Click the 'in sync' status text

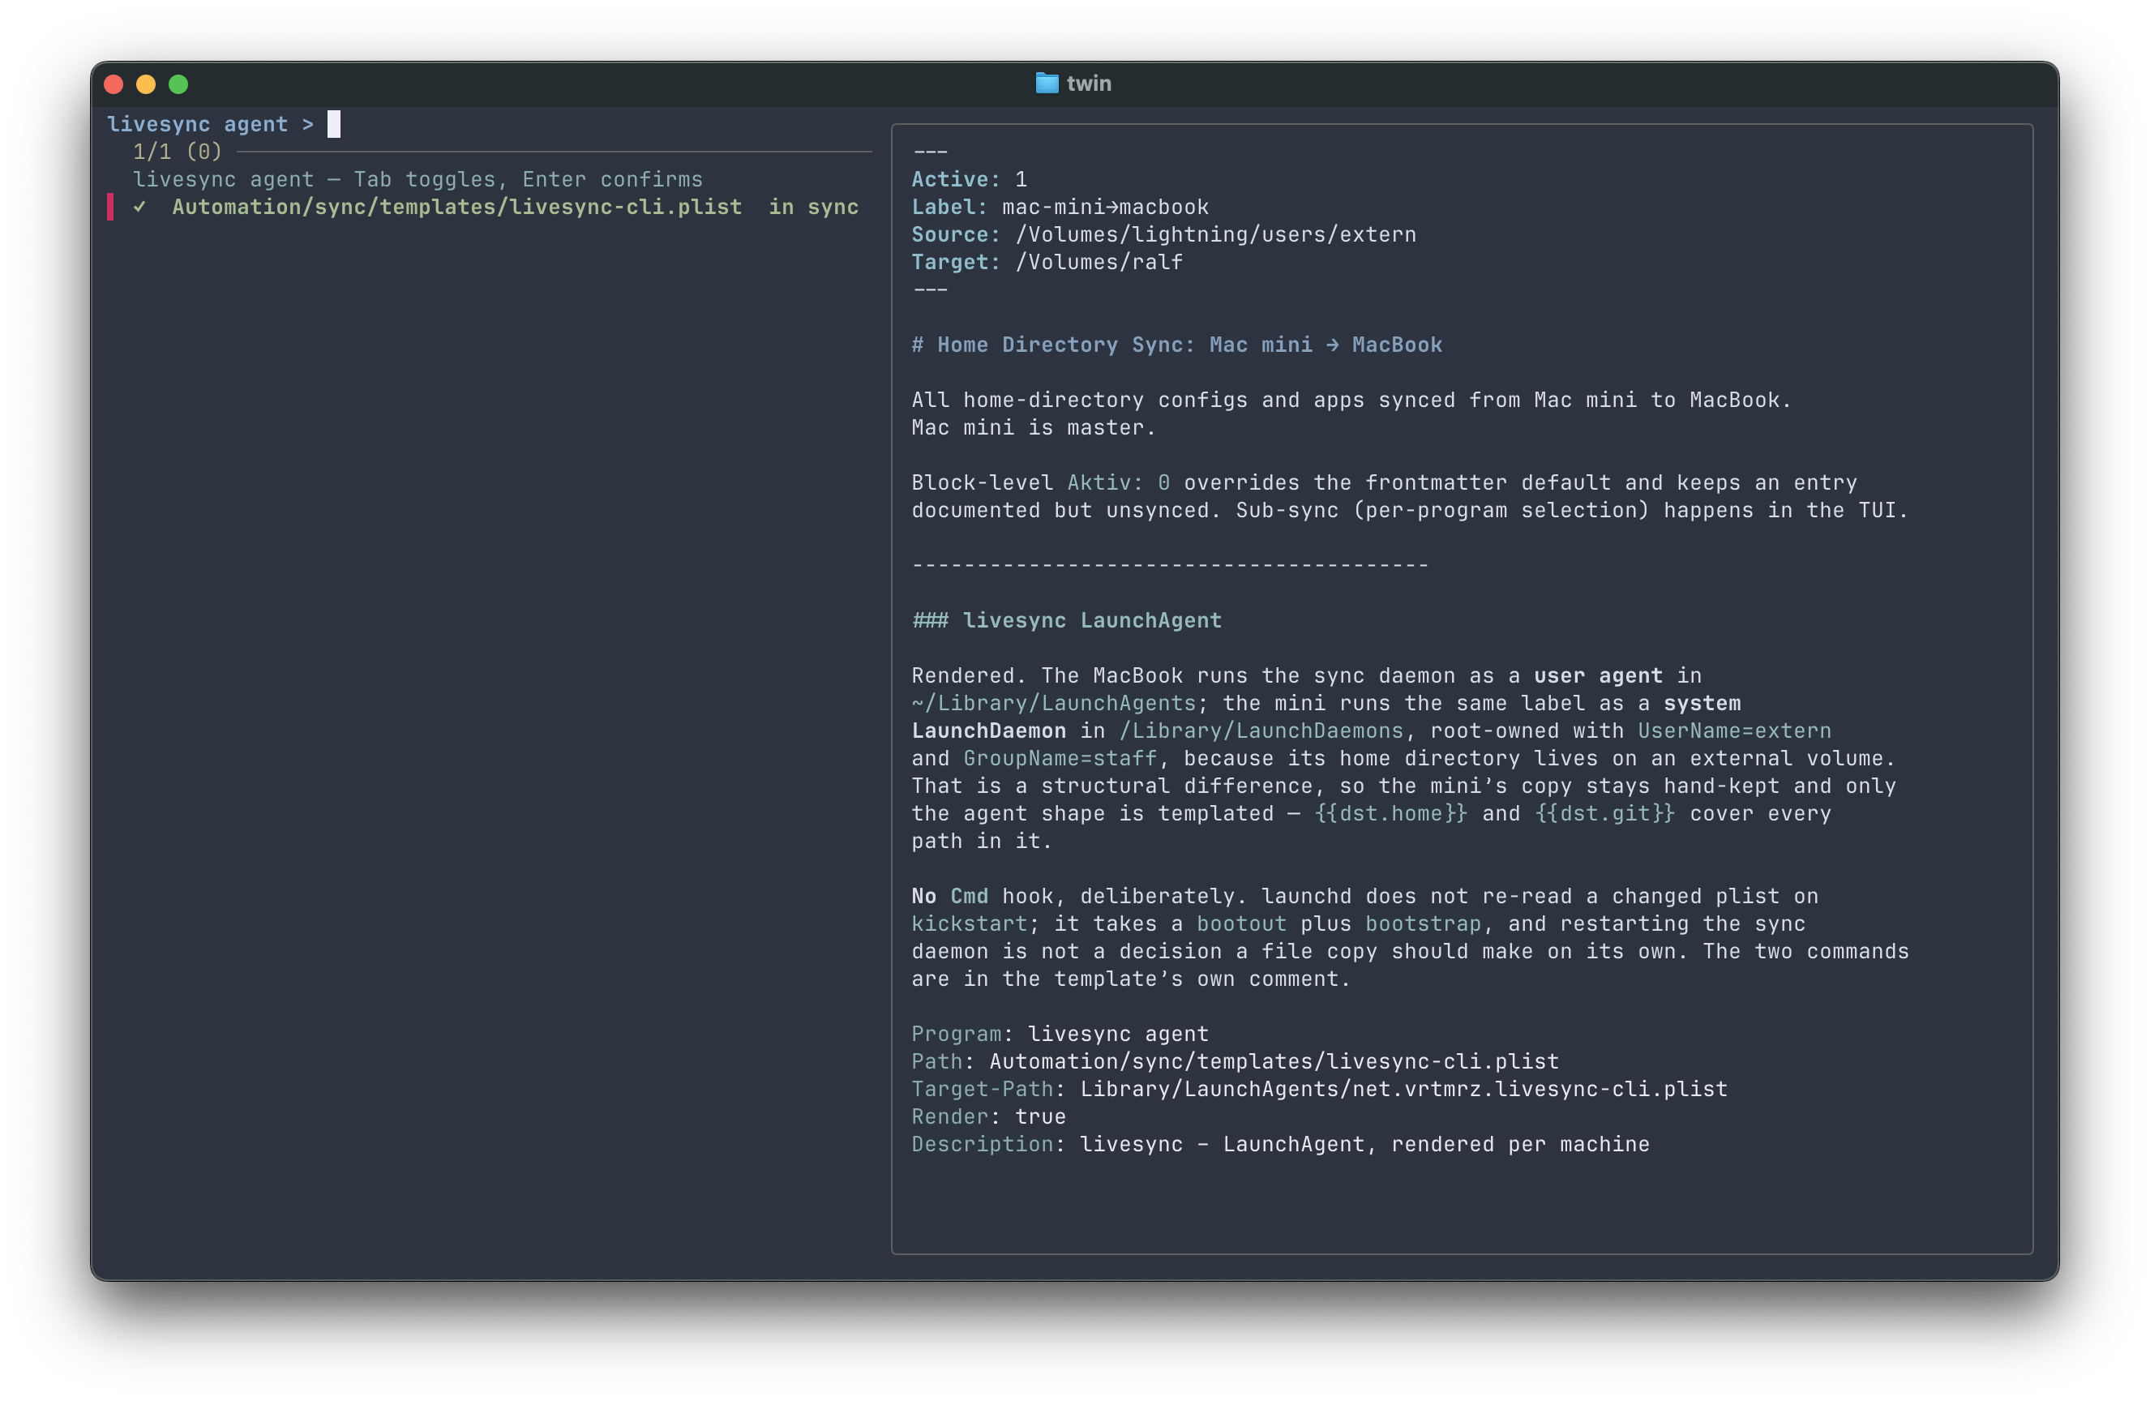813,207
